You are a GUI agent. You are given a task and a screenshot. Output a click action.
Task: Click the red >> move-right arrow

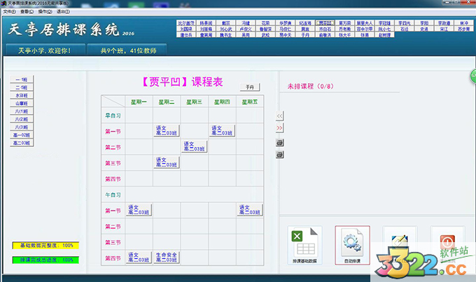coord(279,128)
